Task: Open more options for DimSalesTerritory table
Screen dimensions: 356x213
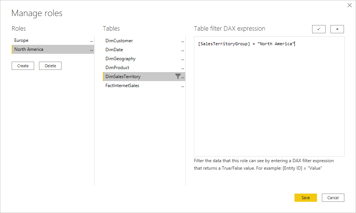Action: tap(183, 77)
